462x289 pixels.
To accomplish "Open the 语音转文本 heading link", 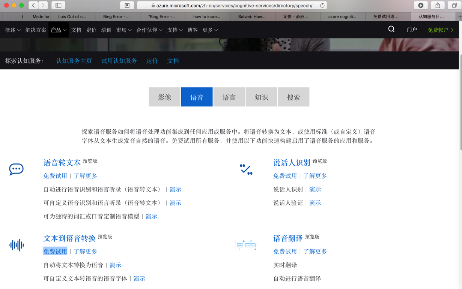I will (62, 163).
